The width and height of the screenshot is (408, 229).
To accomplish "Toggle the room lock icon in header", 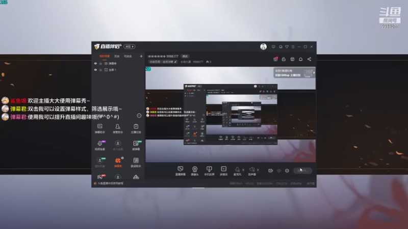I will pos(284,59).
